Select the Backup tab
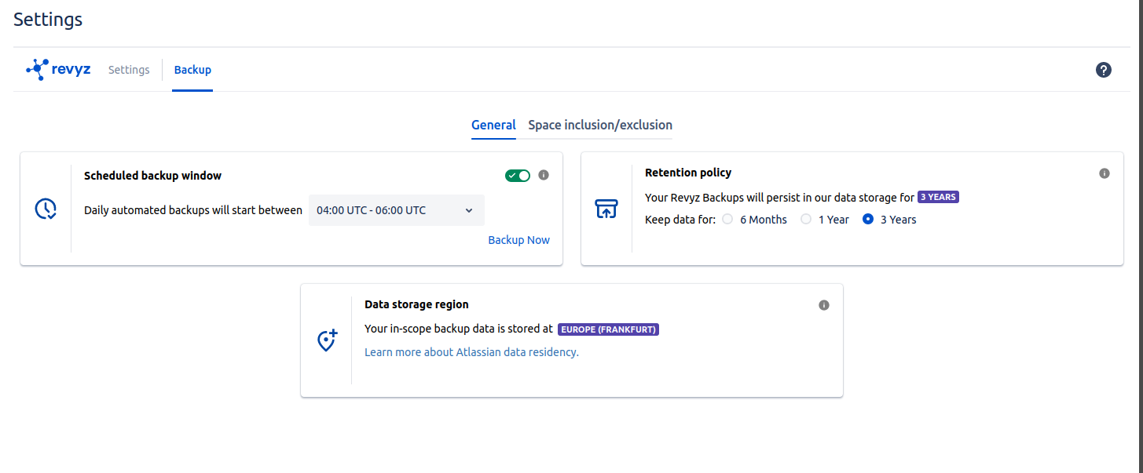Image resolution: width=1143 pixels, height=473 pixels. click(x=192, y=70)
